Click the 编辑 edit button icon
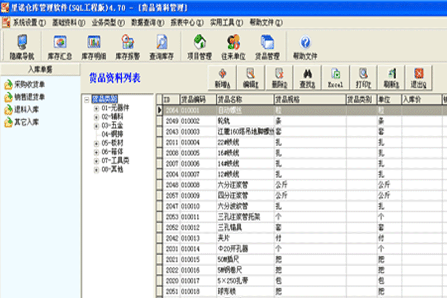Screen dimensions: 447x298 coord(250,74)
